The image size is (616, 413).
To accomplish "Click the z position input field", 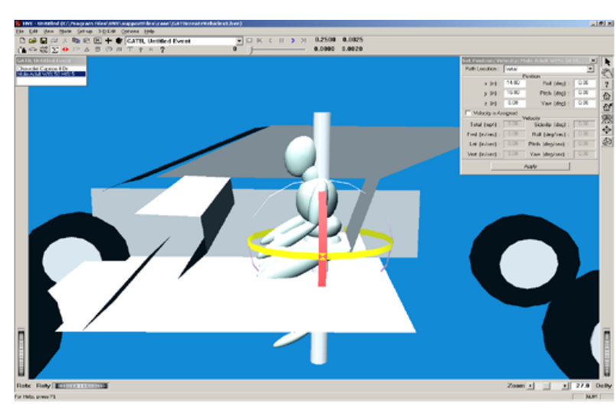I will click(514, 103).
